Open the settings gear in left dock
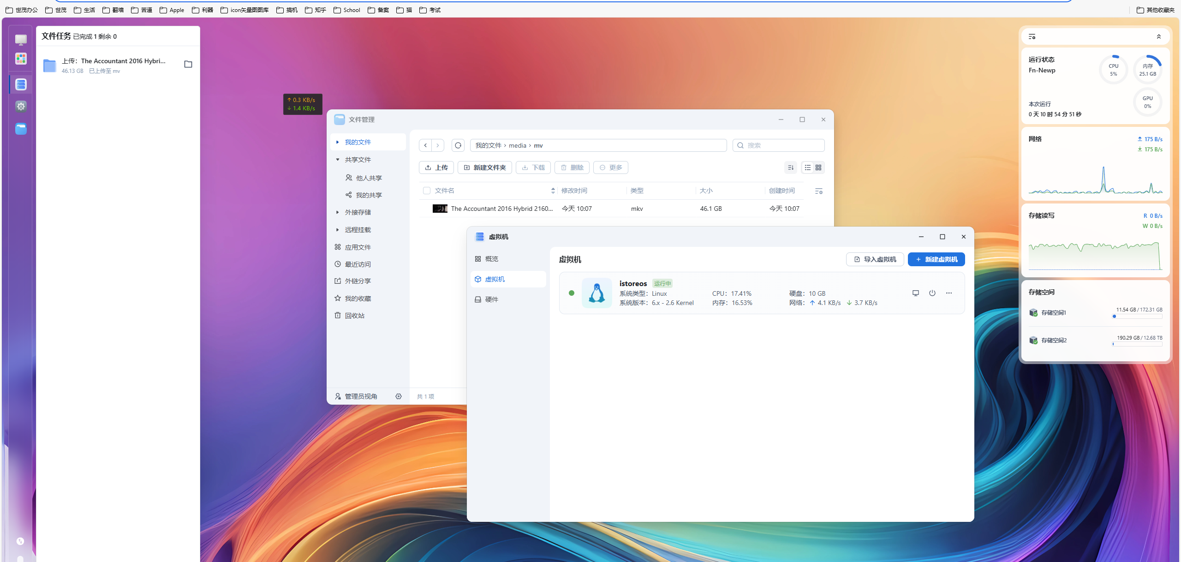This screenshot has width=1181, height=562. pyautogui.click(x=21, y=107)
